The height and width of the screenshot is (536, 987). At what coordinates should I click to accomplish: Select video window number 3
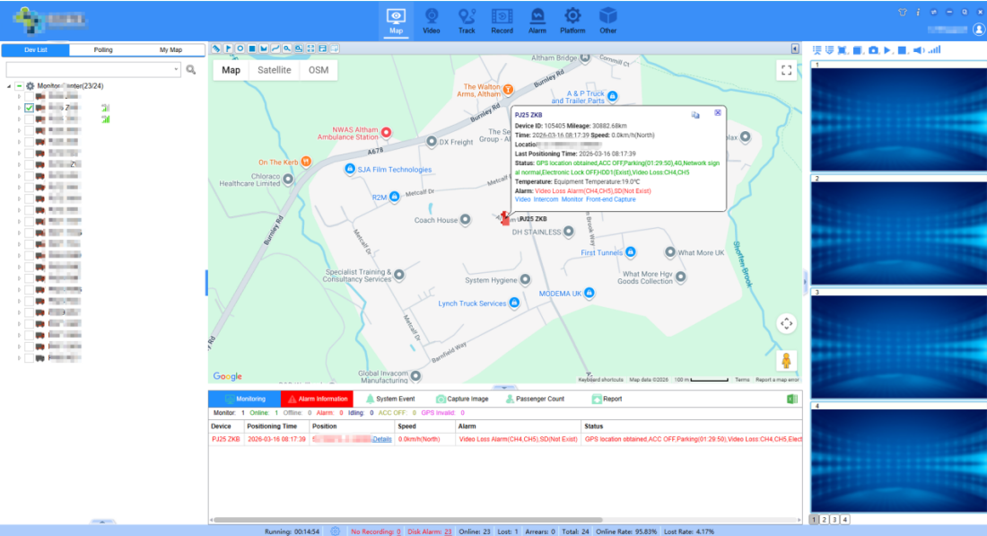(898, 346)
